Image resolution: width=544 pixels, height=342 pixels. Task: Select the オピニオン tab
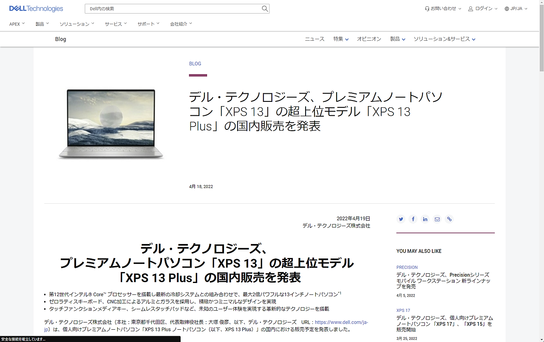click(369, 39)
